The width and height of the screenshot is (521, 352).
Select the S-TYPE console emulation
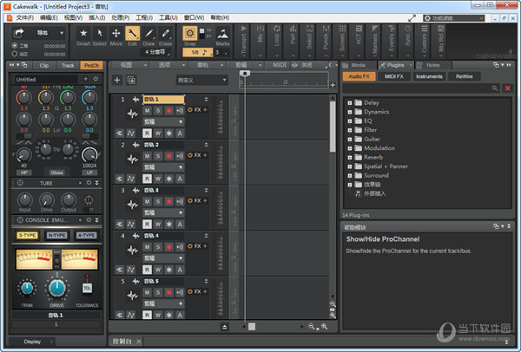27,235
